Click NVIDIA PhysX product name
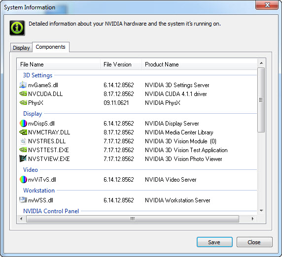282x257 pixels. (163, 103)
